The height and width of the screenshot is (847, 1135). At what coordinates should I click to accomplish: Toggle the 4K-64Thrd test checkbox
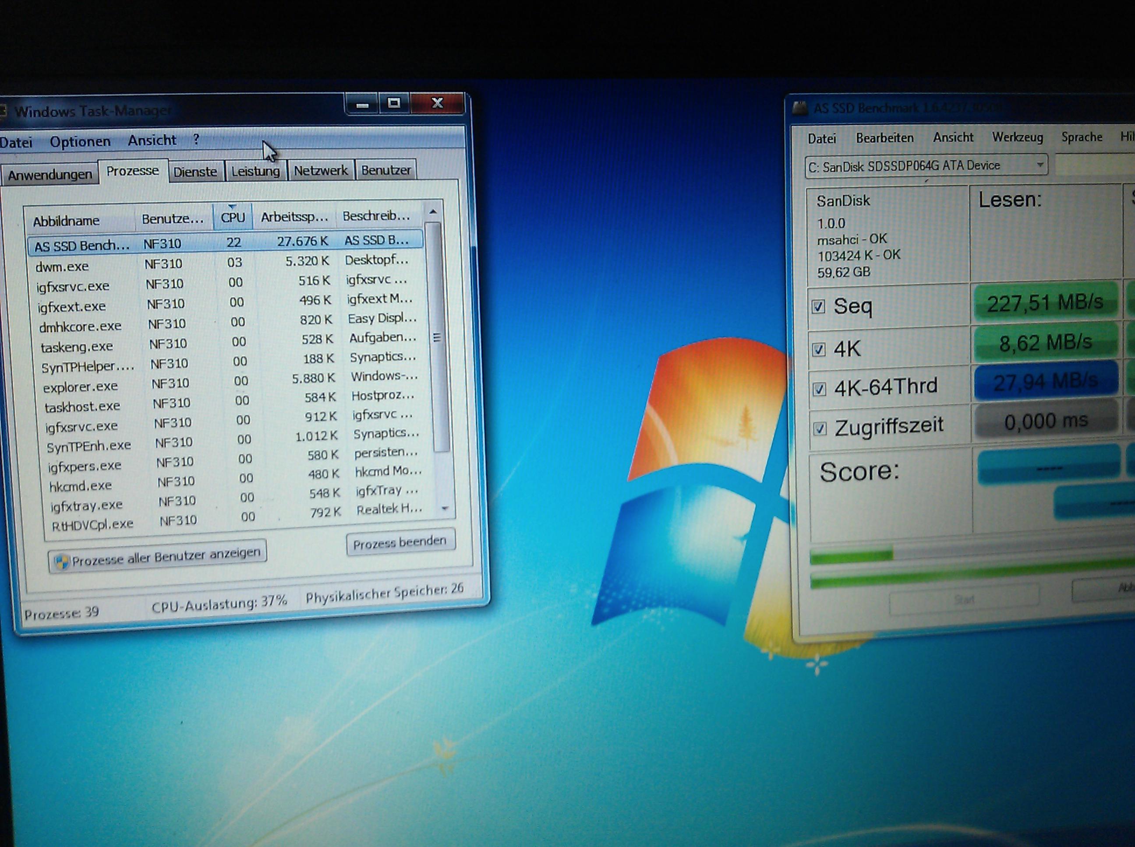pos(820,389)
